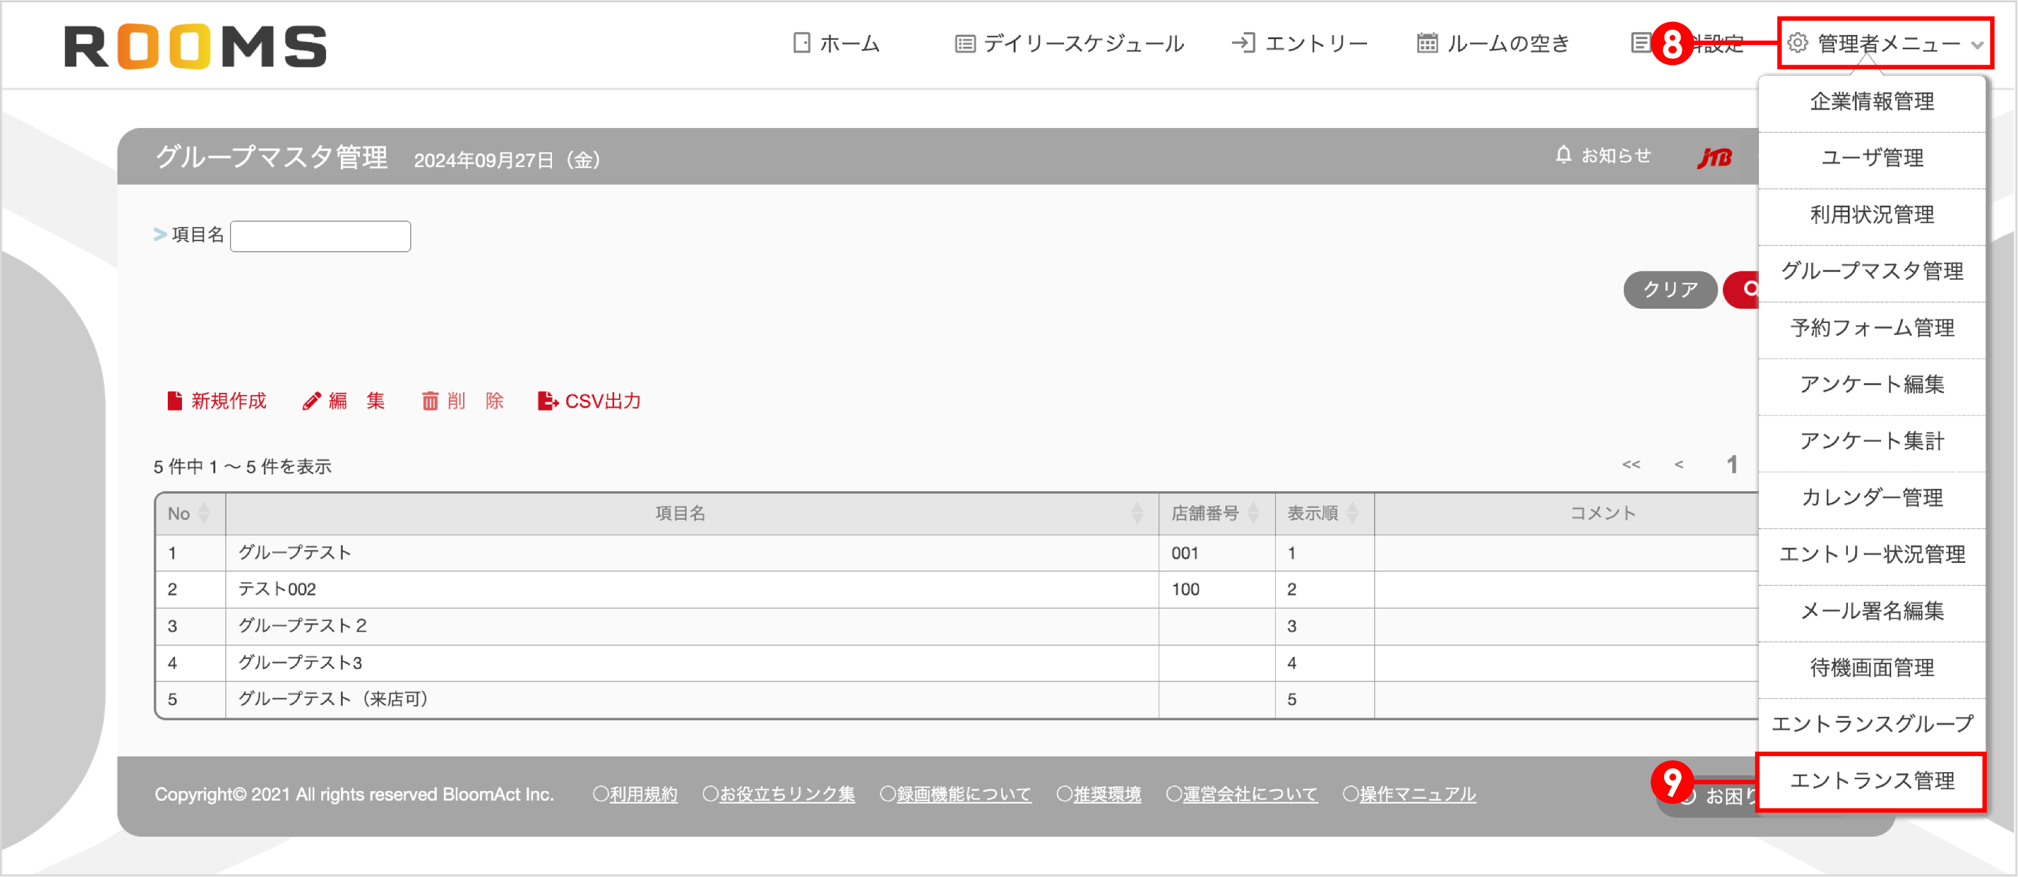
Task: Open the 新規作成 create icon
Action: click(x=174, y=401)
